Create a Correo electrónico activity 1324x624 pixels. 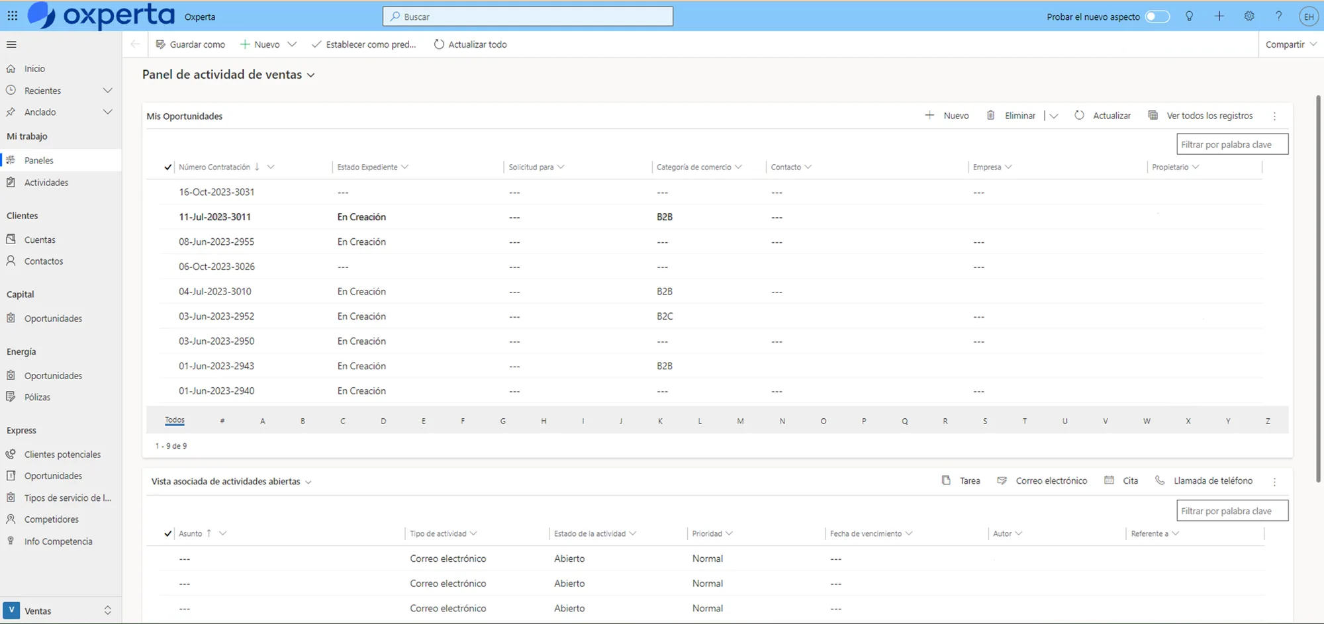tap(1042, 481)
